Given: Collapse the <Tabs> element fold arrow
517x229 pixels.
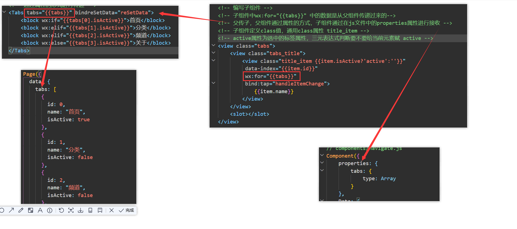Looking at the screenshot, I should point(4,12).
